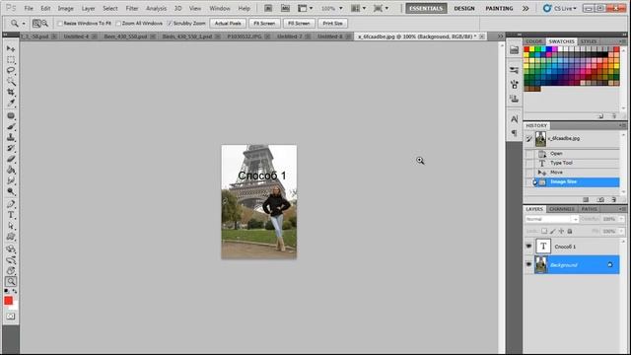Screen dimensions: 631x355
Task: Select the Hand tool
Action: point(11,271)
